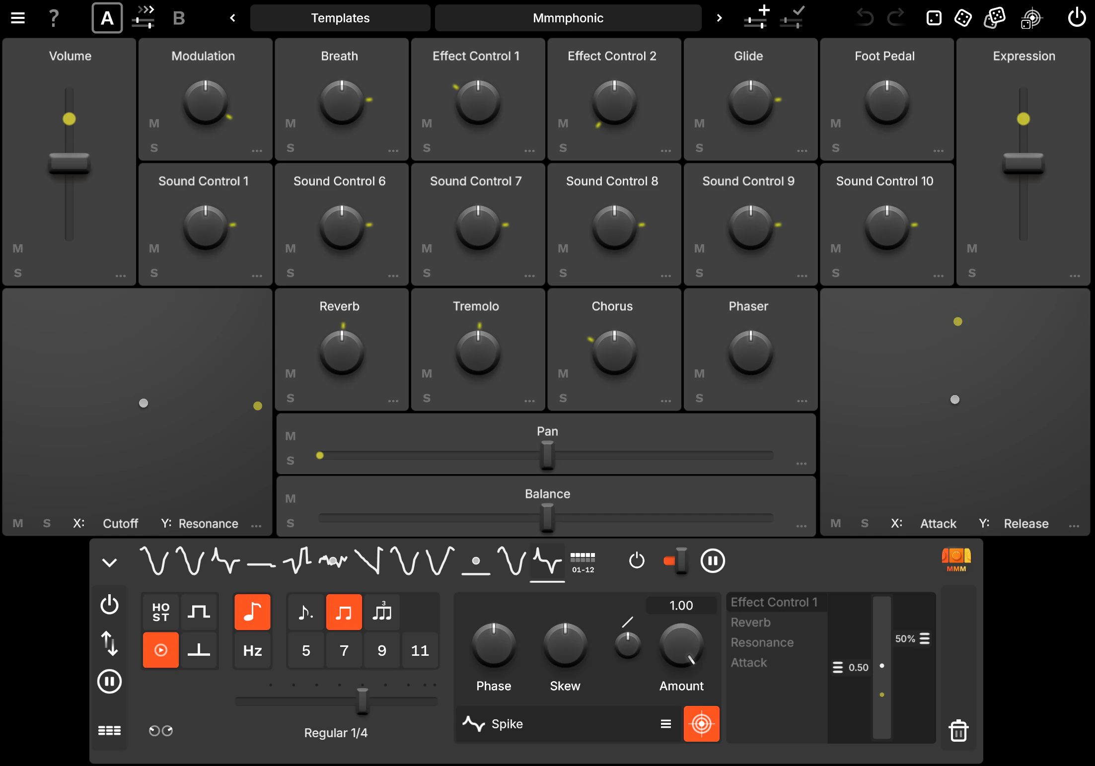Click the add control icon with plus
Viewport: 1095px width, 766px height.
point(757,17)
